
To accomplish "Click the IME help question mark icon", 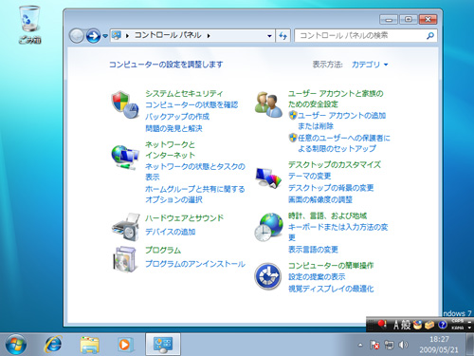I will click(443, 325).
